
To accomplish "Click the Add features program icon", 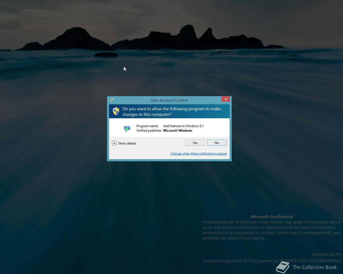I will [127, 129].
